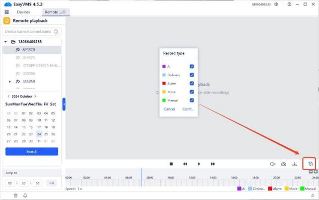Viewport: 319px width, 200px height.
Task: Switch to the Devices tab
Action: click(x=23, y=12)
